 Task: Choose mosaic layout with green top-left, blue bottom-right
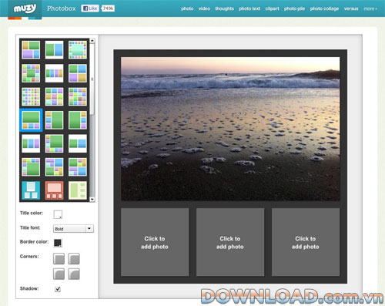tap(78, 166)
